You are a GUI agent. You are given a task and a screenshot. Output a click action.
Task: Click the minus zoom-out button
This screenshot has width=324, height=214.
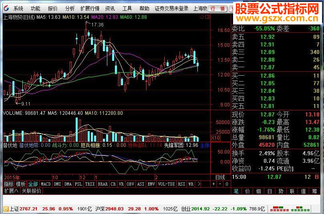220,184
